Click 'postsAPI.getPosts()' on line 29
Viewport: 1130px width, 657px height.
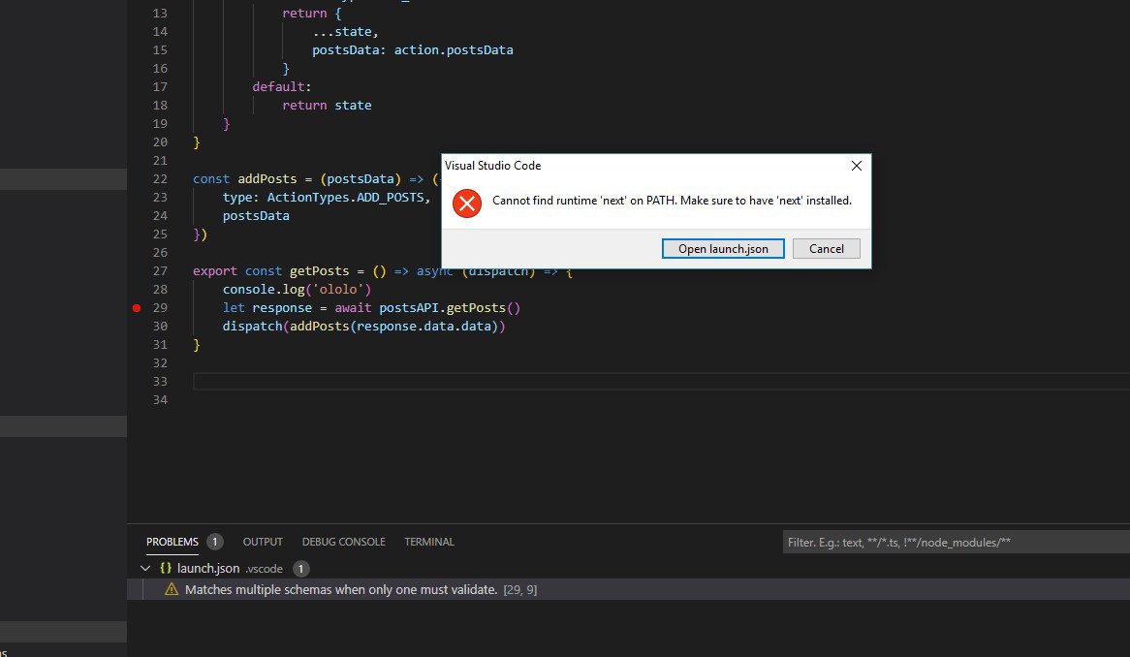(x=450, y=307)
